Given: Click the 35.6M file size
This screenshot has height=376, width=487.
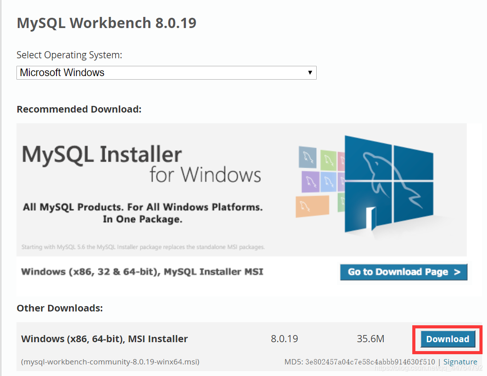Looking at the screenshot, I should coord(370,339).
